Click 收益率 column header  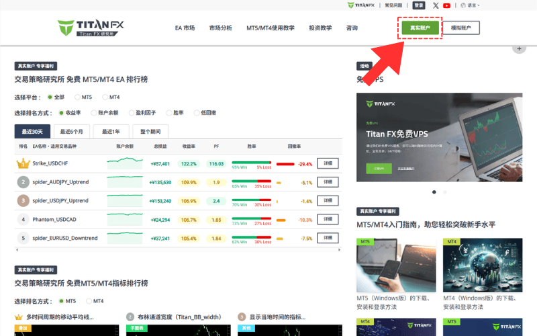(x=189, y=146)
